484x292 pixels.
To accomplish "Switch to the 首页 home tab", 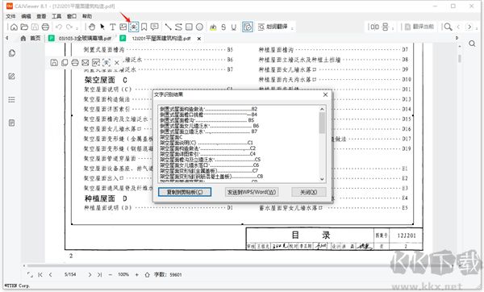I will tap(31, 38).
